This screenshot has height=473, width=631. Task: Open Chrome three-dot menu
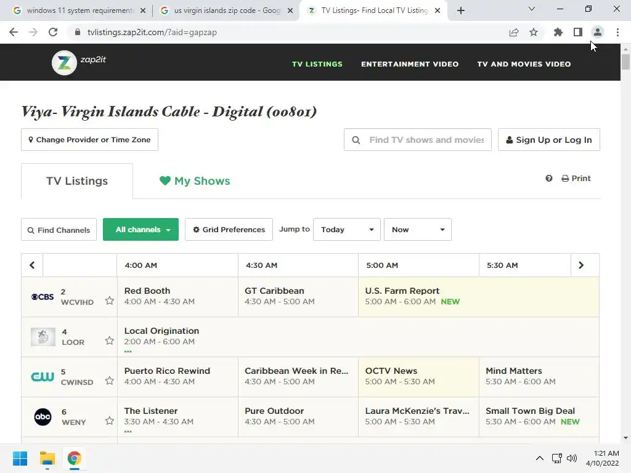[617, 32]
